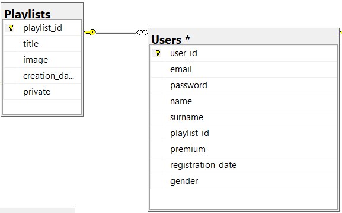Select the image column in Playlists

pyautogui.click(x=42, y=60)
